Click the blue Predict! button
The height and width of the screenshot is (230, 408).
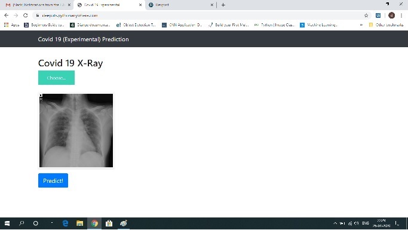click(53, 180)
